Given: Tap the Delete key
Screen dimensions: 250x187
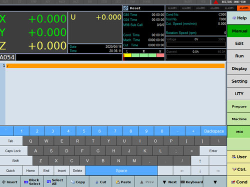Looking at the screenshot, I should coord(77,171).
